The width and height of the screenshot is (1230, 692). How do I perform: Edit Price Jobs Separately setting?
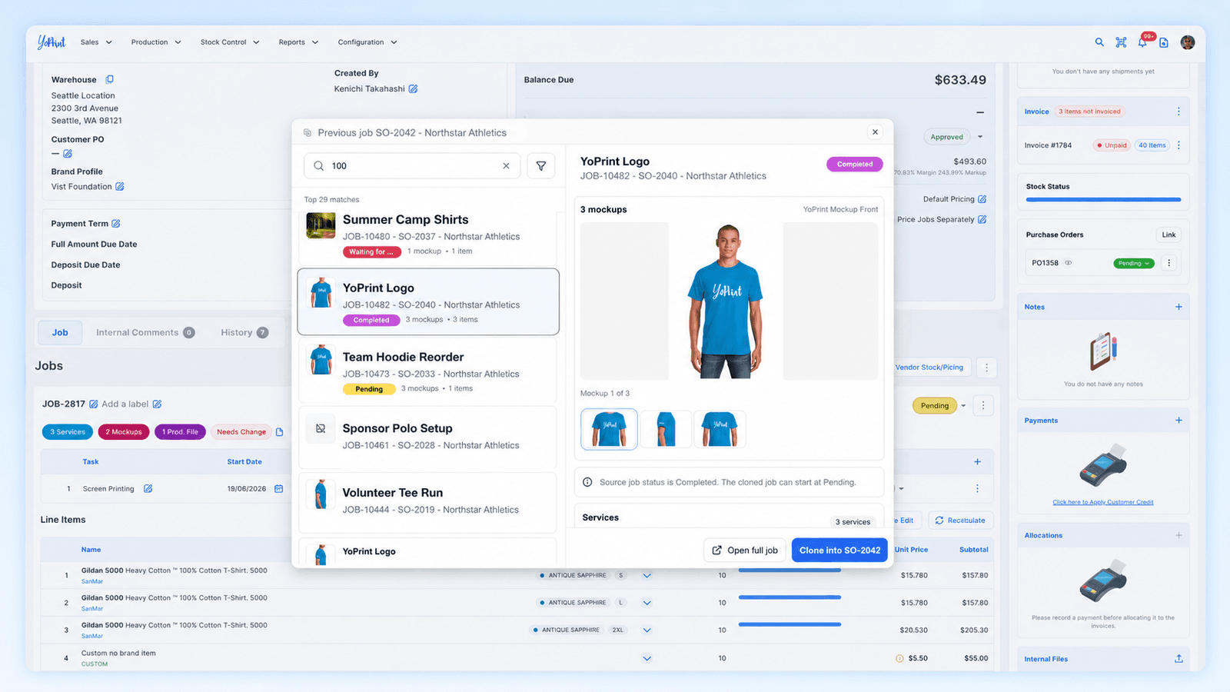[x=982, y=220]
